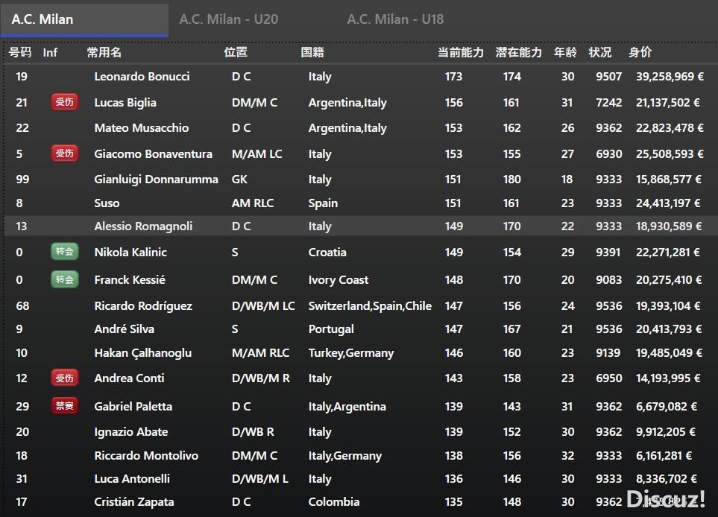The height and width of the screenshot is (517, 718).
Task: Select player Ignazio Abate
Action: pos(131,432)
